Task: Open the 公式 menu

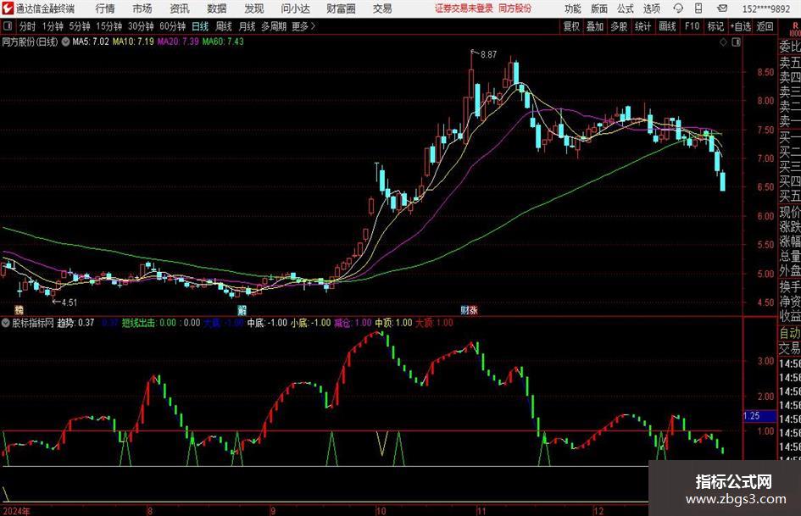Action: [626, 8]
